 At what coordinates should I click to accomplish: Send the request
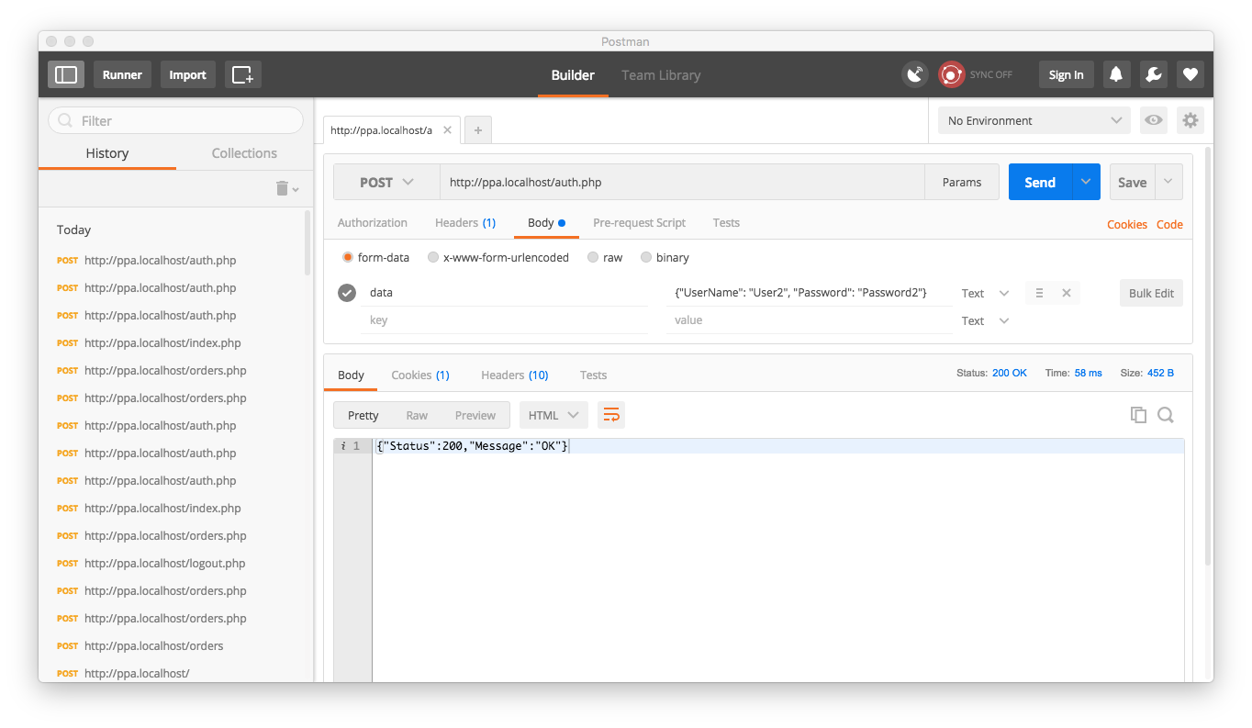pyautogui.click(x=1040, y=182)
